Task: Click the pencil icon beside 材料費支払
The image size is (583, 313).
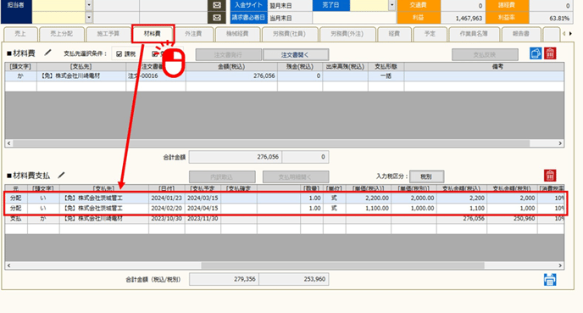Action: pyautogui.click(x=61, y=175)
